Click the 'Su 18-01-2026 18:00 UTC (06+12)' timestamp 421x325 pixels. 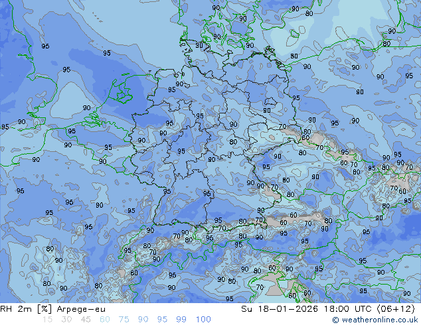click(x=328, y=309)
